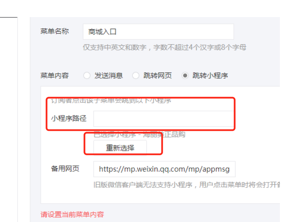Click the 备用网页 label text

(x=65, y=169)
